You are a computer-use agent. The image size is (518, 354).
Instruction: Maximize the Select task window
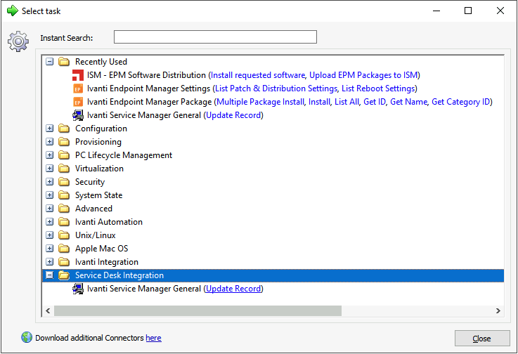468,11
